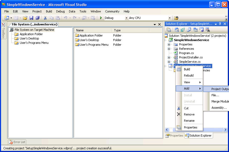
Task: Click the Undo arrow icon
Action: 65,18
